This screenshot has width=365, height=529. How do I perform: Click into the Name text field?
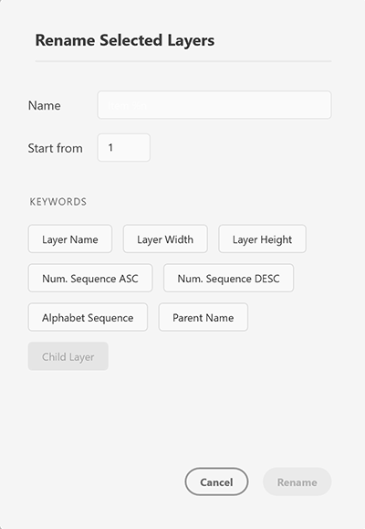click(x=214, y=105)
